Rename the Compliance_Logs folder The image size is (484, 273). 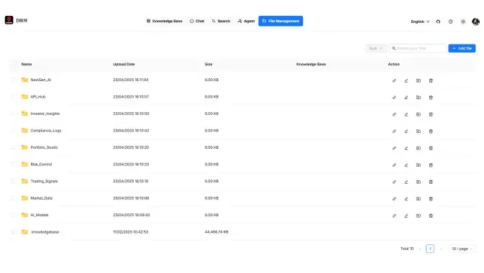pyautogui.click(x=406, y=131)
